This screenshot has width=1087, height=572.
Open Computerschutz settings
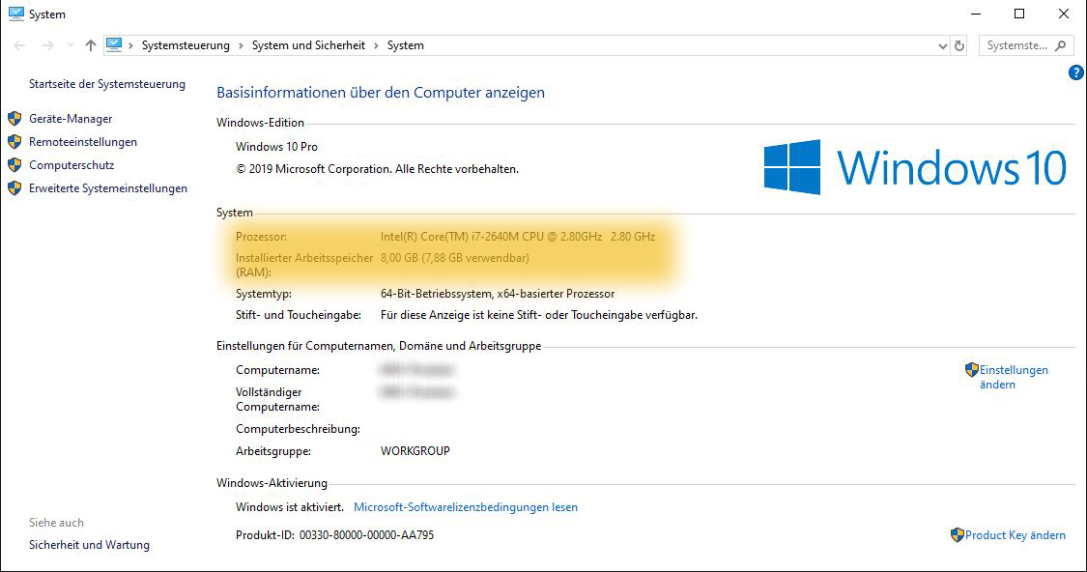coord(72,165)
